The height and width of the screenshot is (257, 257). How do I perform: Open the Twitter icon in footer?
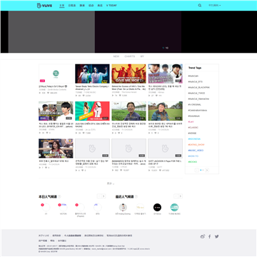[216, 236]
